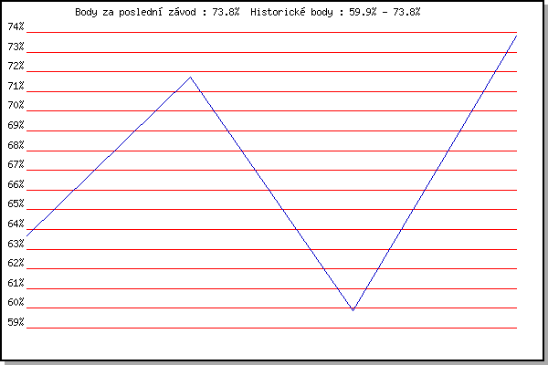Select the 65% y-axis label
The width and height of the screenshot is (548, 365).
pos(16,203)
